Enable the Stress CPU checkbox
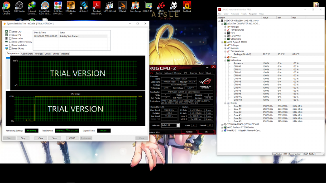Screen dimensions: 326x183 (x=10, y=32)
